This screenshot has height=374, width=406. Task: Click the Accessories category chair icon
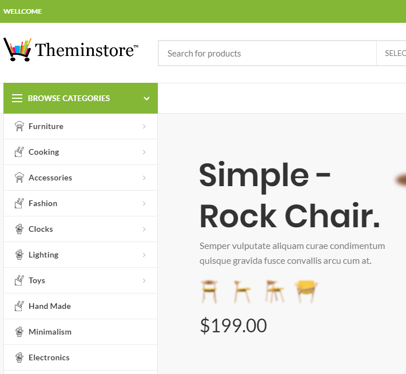tap(19, 178)
